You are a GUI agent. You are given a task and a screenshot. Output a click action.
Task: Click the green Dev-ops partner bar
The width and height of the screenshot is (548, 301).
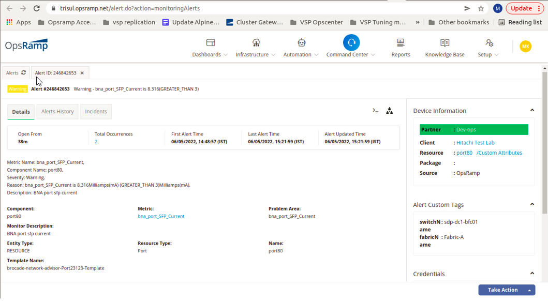[474, 129]
